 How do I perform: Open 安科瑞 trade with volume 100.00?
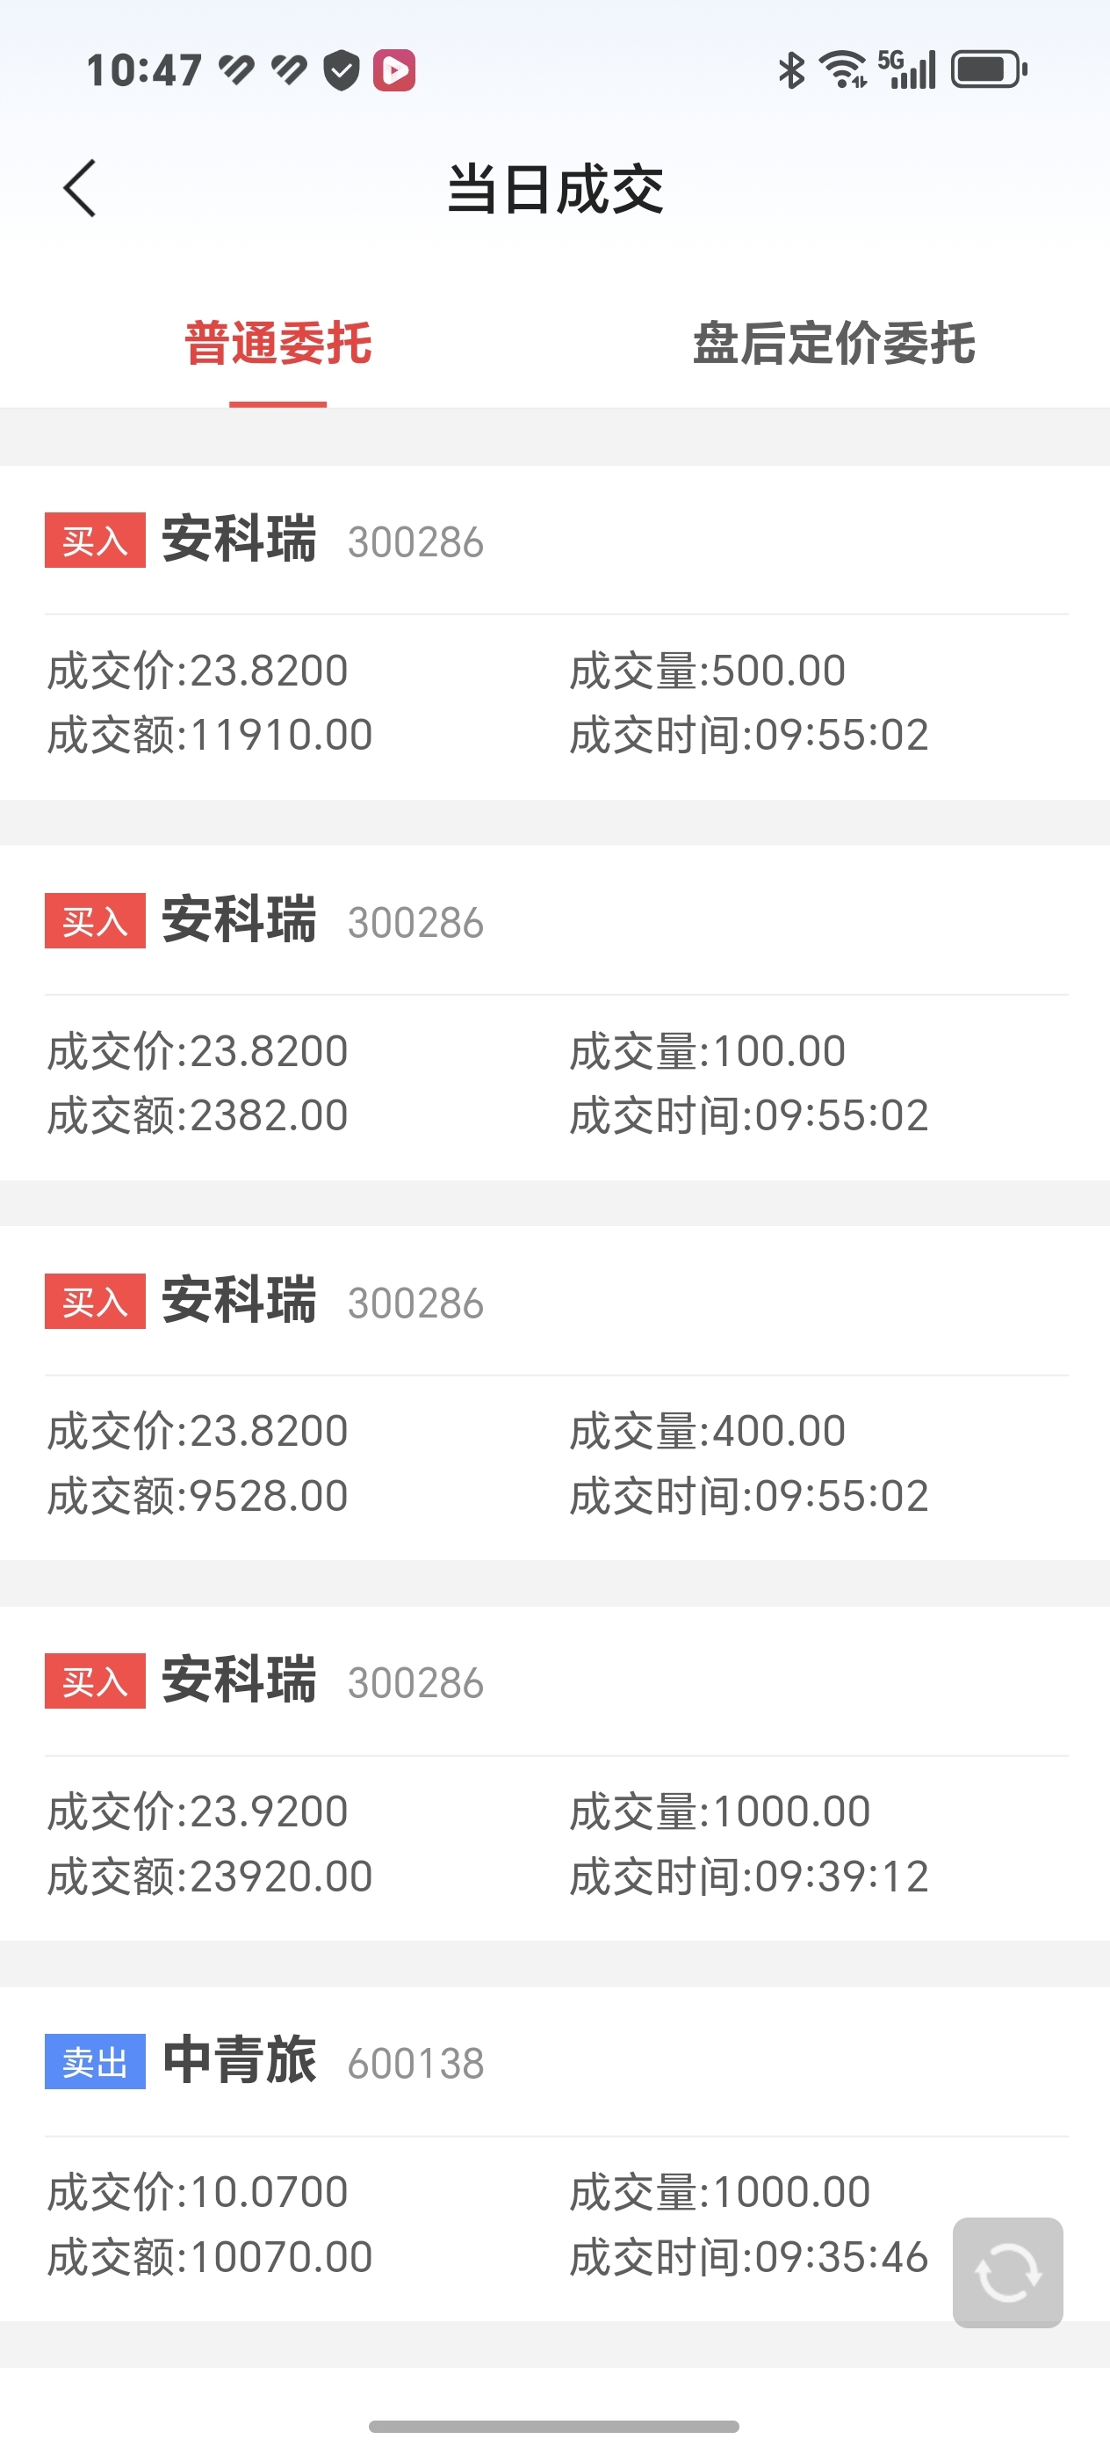click(554, 1013)
